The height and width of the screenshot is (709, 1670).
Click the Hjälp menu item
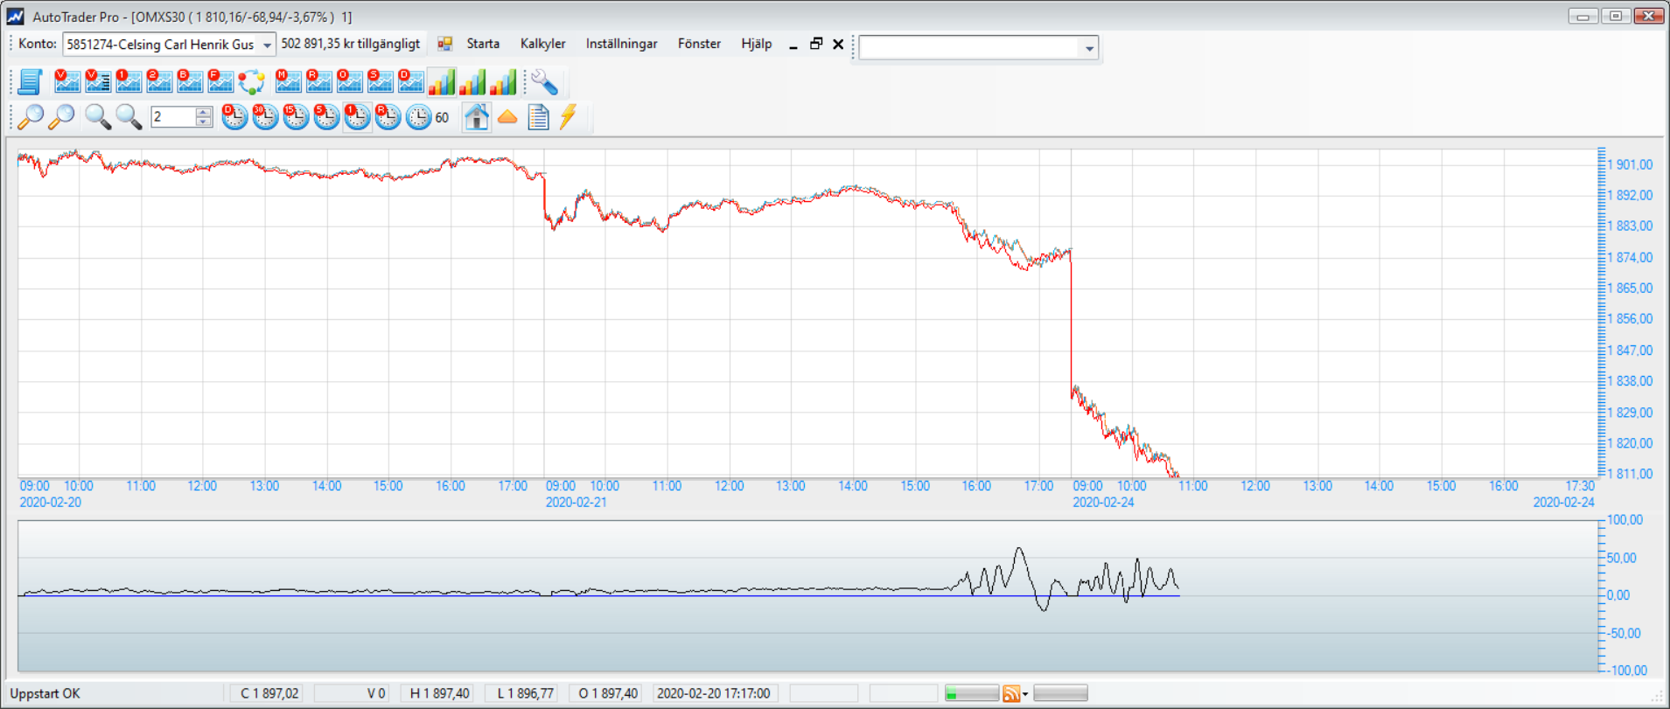pos(756,44)
